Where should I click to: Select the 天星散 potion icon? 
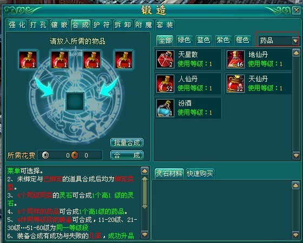[x=165, y=59]
